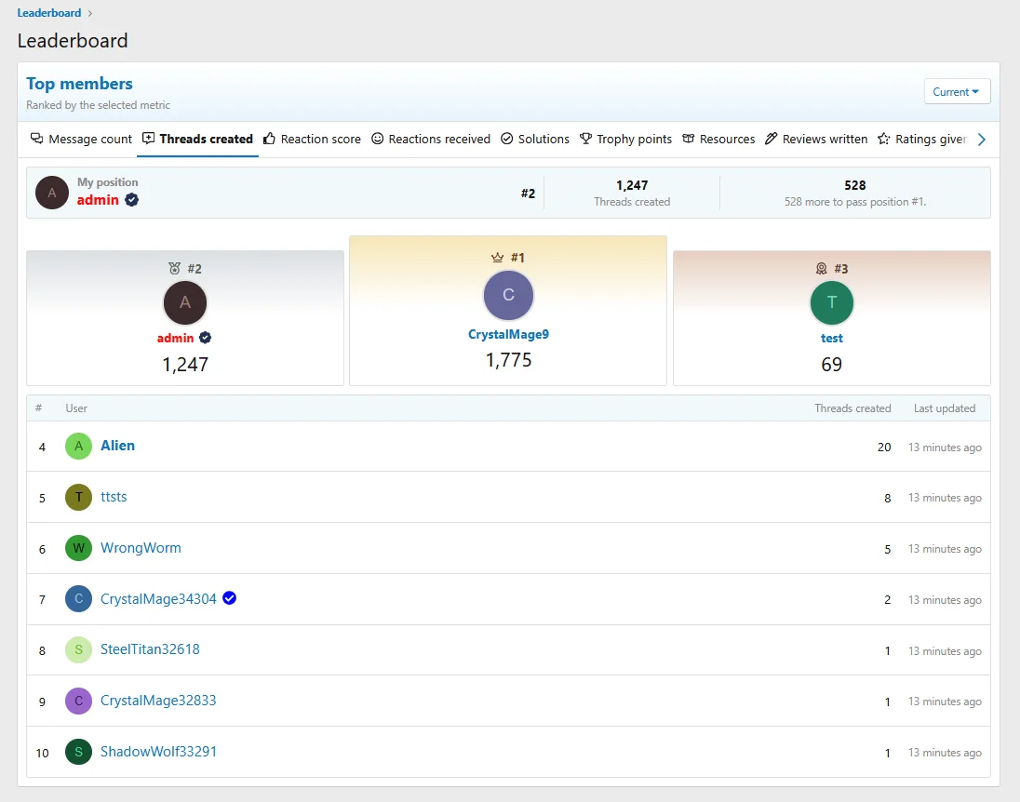Click the #3 ribbon award icon

822,269
